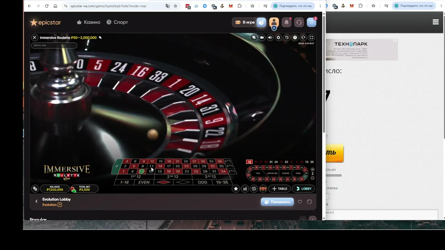Add game to favorites heart icon
The width and height of the screenshot is (445, 250).
tap(300, 202)
